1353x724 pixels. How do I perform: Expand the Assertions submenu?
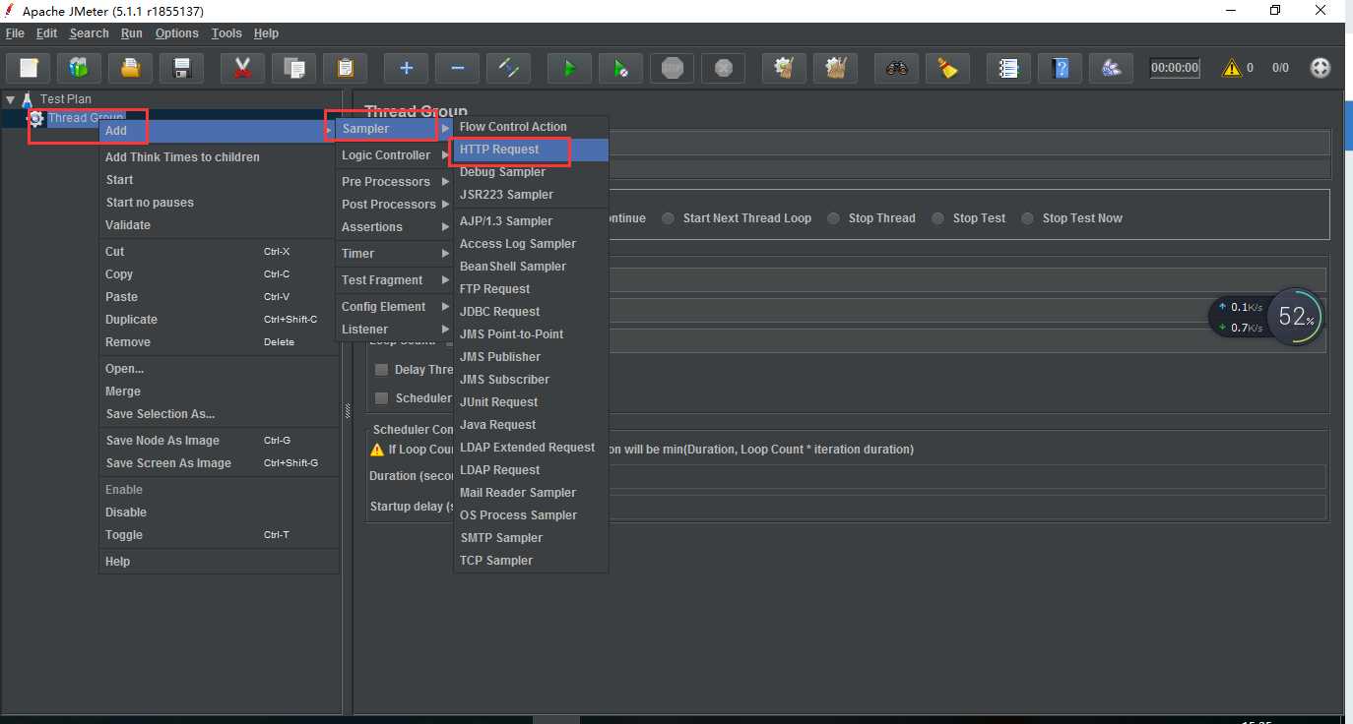tap(393, 227)
